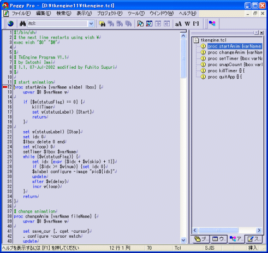
Task: Toggle the aA case-sensitive search option
Action: [178, 23]
